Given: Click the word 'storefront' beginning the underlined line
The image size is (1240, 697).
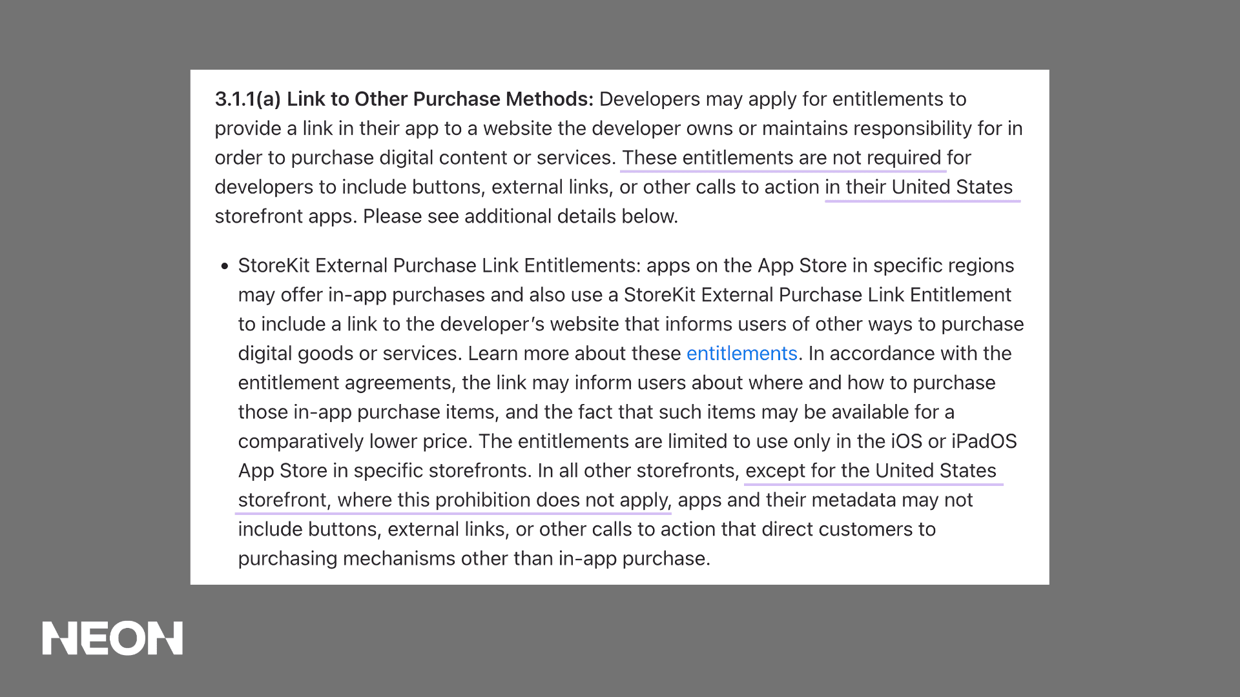Looking at the screenshot, I should click(x=280, y=500).
